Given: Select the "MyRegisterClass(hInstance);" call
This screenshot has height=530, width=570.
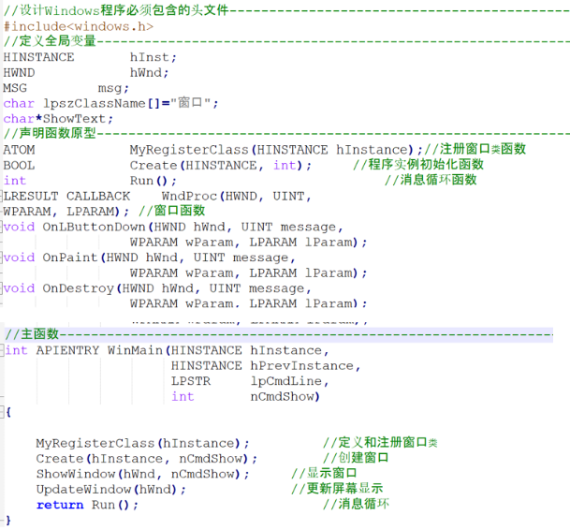Looking at the screenshot, I should 142,444.
